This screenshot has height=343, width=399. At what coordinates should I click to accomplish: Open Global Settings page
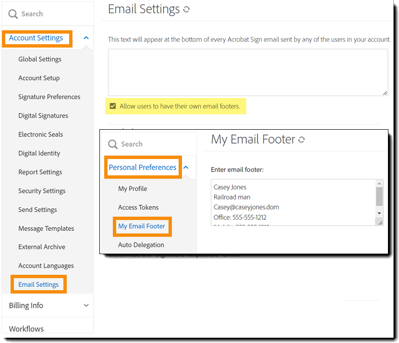pyautogui.click(x=40, y=59)
